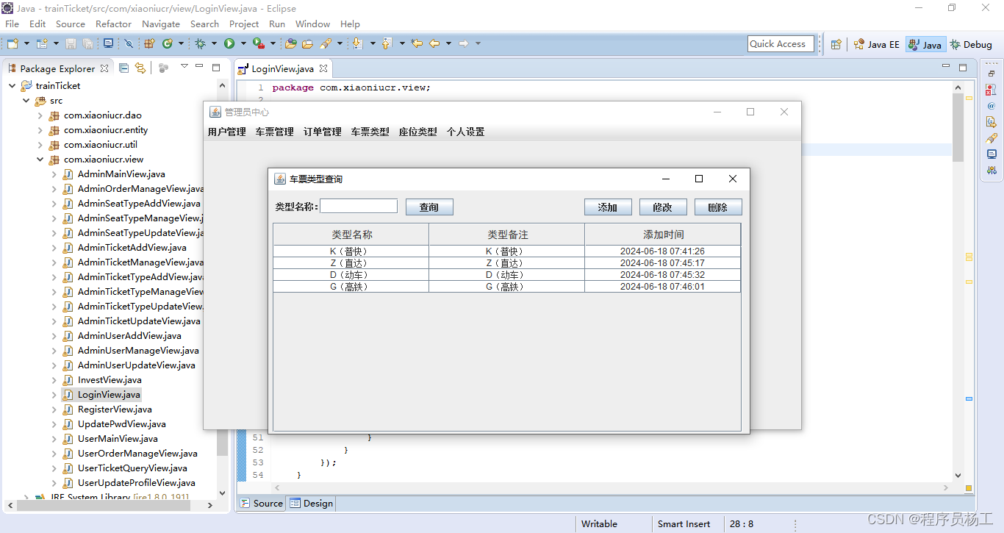This screenshot has height=533, width=1004.
Task: Launch the program with the Run icon
Action: [x=230, y=43]
